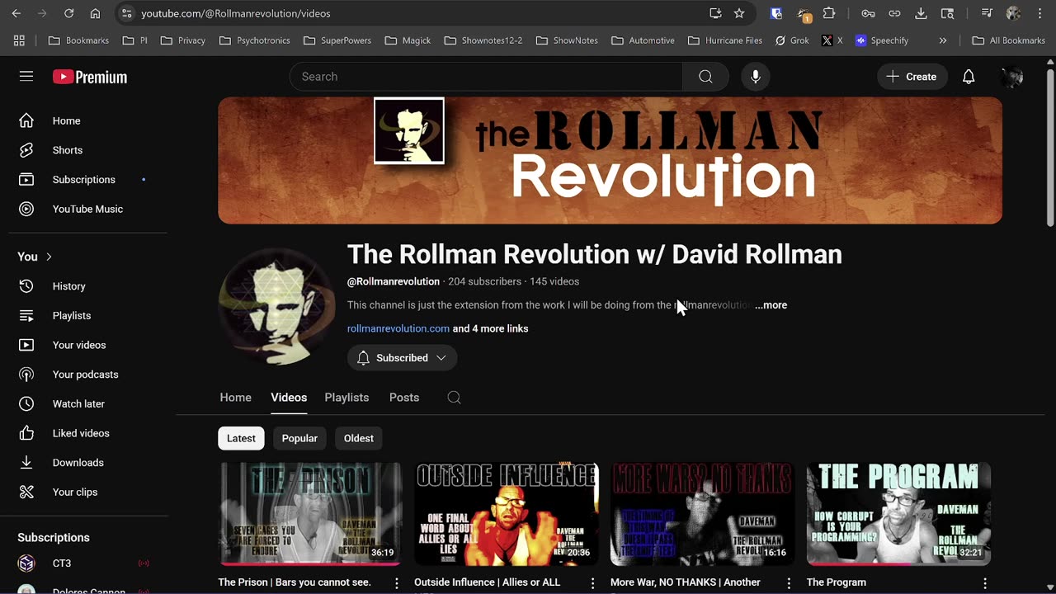The height and width of the screenshot is (594, 1056).
Task: Open rollmanrevolution.com link
Action: pyautogui.click(x=398, y=328)
